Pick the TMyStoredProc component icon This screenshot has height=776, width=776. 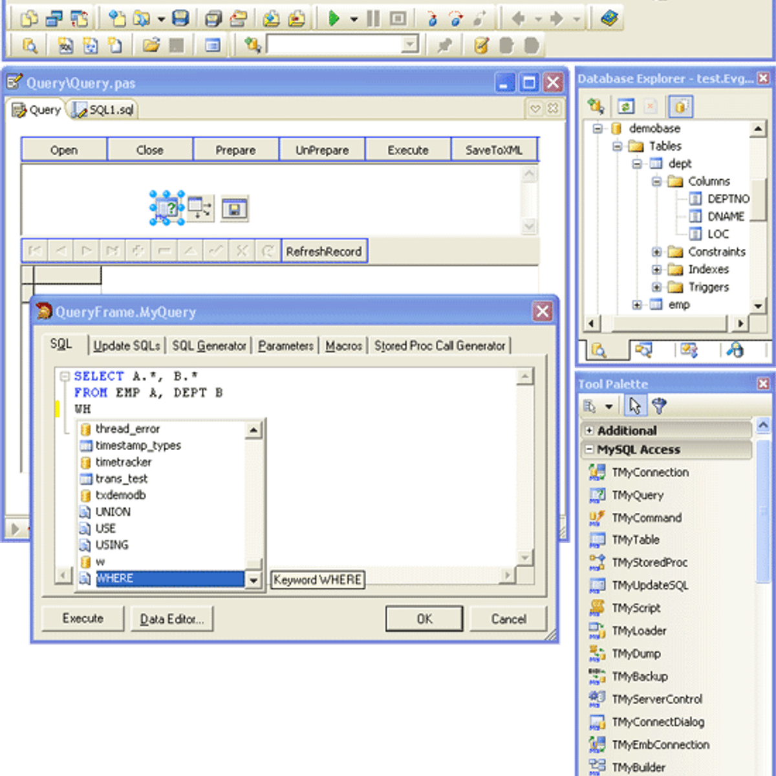(597, 563)
